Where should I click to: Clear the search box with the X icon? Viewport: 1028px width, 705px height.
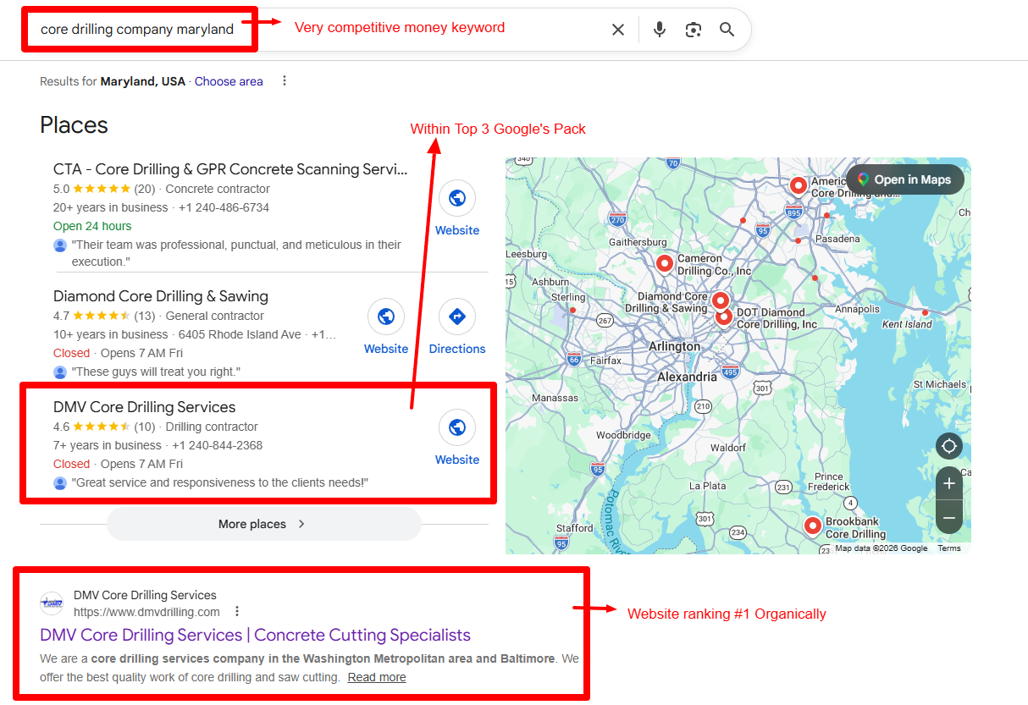(x=618, y=30)
